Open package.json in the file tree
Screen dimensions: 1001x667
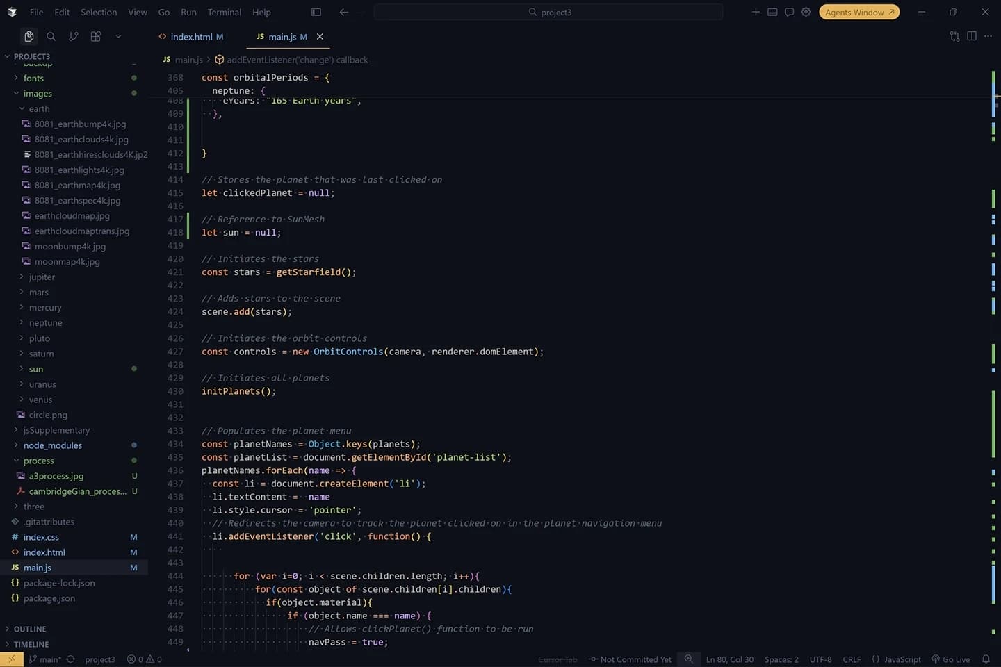[x=49, y=598]
